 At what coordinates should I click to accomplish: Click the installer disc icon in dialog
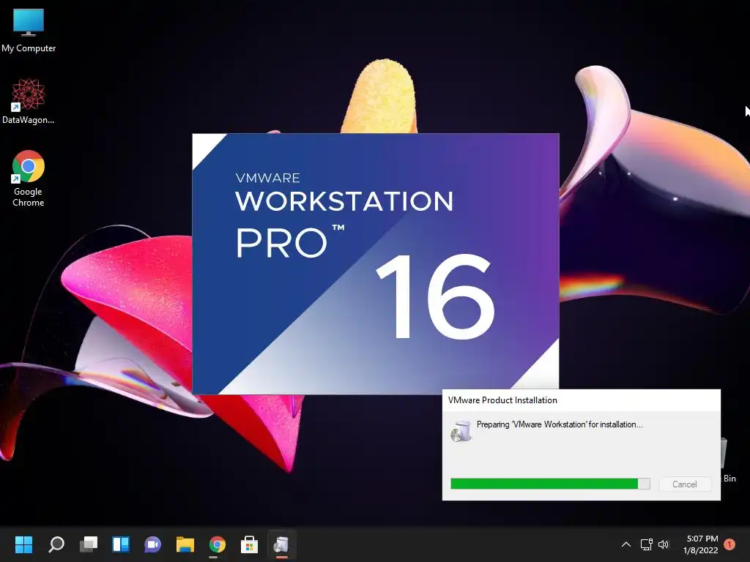coord(461,431)
